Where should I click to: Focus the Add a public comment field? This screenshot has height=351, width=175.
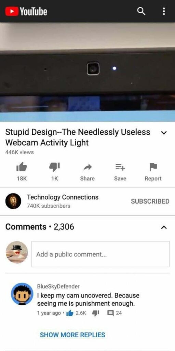click(x=100, y=254)
